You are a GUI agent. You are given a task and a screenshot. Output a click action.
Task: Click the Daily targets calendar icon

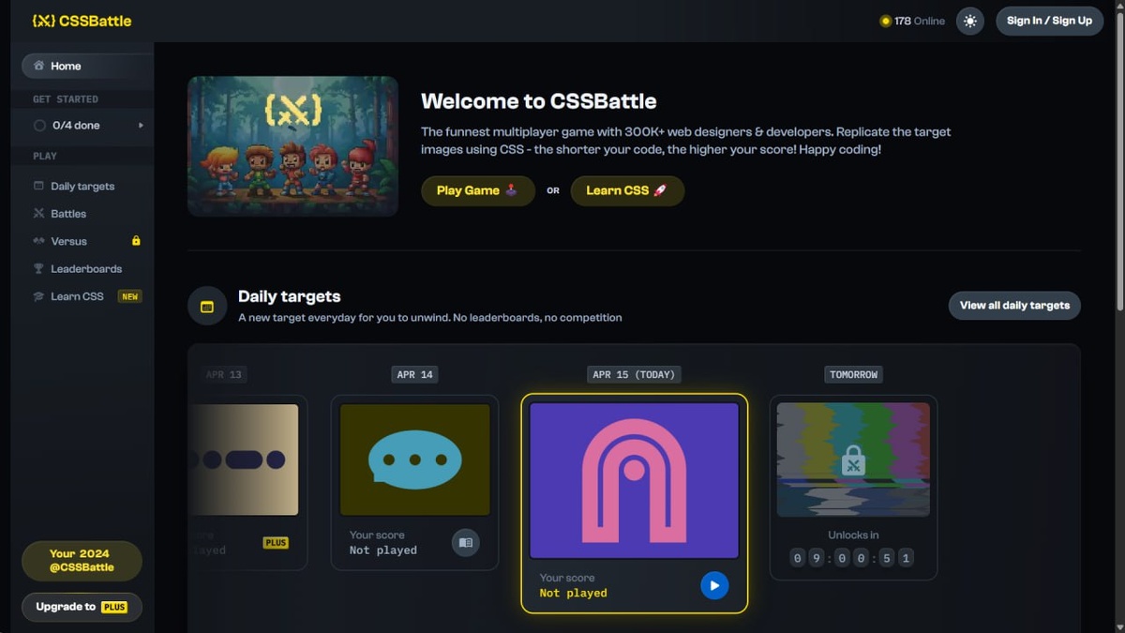coord(207,306)
